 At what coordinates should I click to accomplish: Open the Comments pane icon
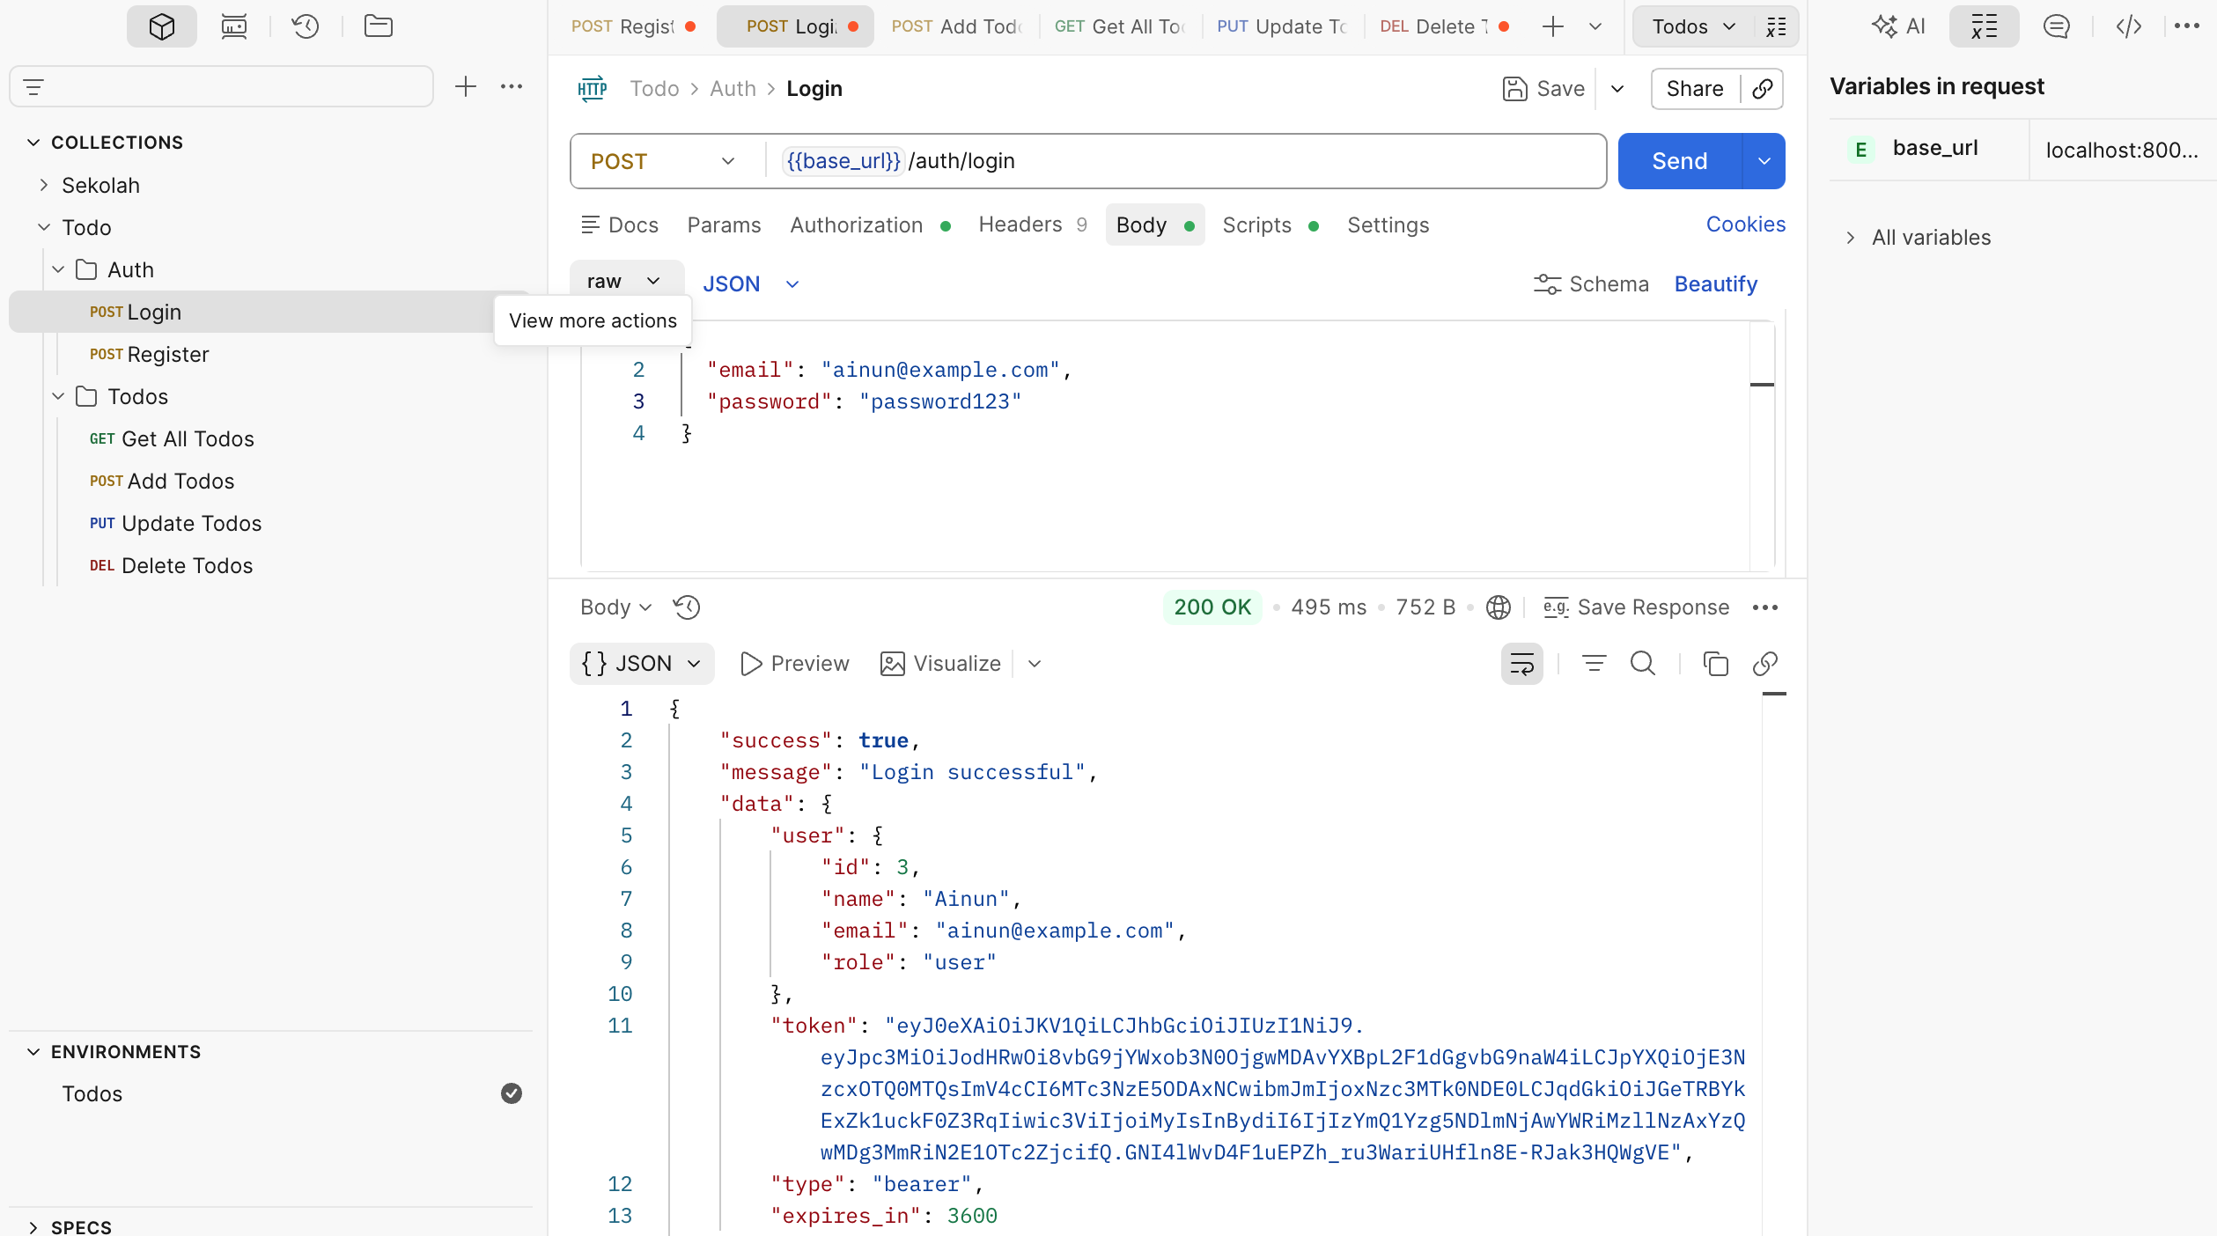click(x=2056, y=26)
